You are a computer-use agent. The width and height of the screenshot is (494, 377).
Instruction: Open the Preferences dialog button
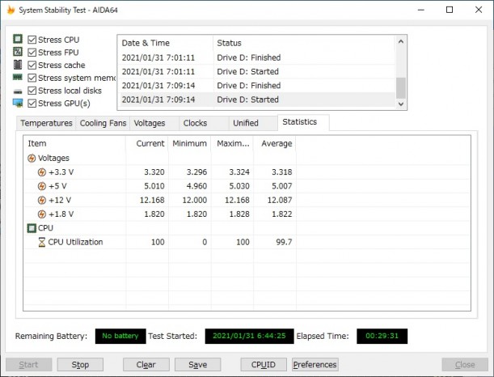[x=315, y=365]
